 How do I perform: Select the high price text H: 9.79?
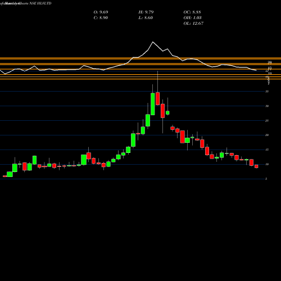(146, 12)
